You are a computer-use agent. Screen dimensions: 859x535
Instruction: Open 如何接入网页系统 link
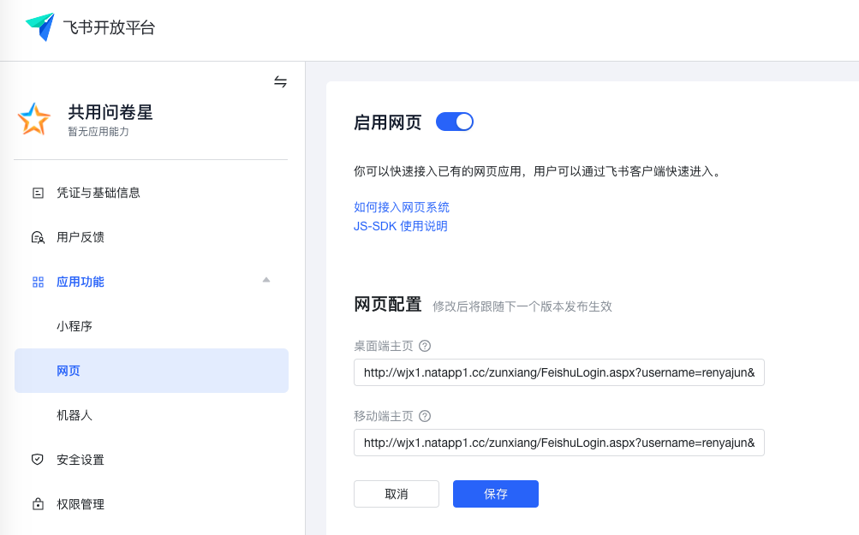pyautogui.click(x=402, y=207)
